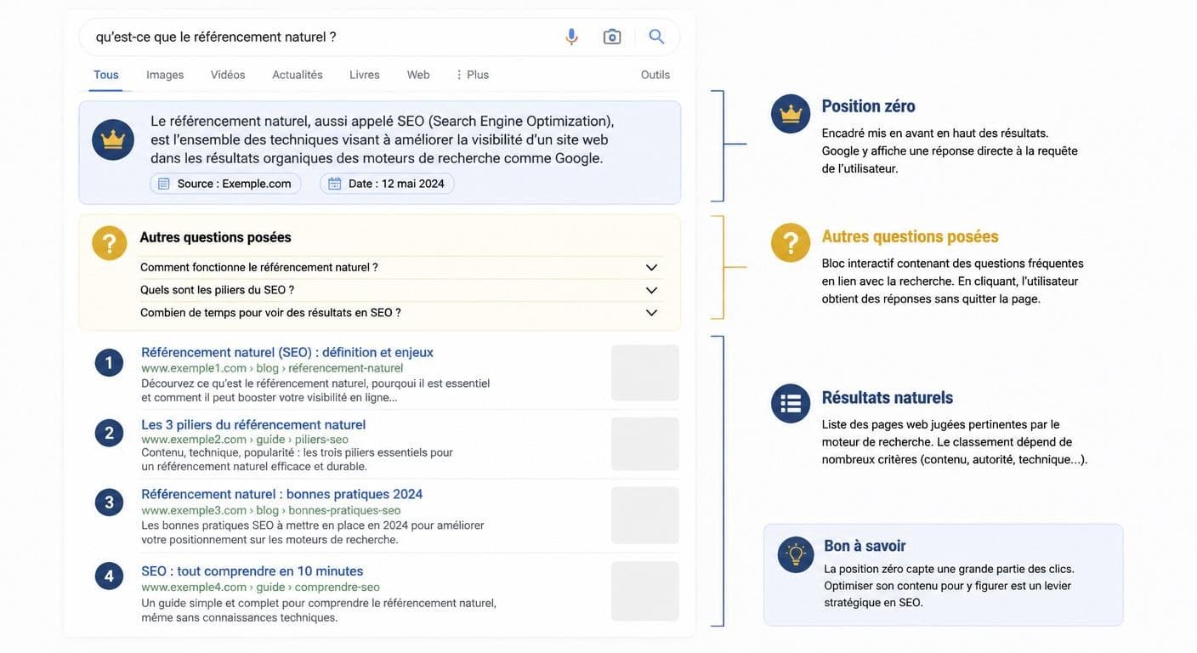Click crown icon beside Position zéro heading
The width and height of the screenshot is (1197, 653).
791,114
